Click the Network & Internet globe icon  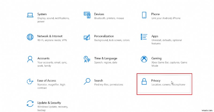click(x=30, y=37)
